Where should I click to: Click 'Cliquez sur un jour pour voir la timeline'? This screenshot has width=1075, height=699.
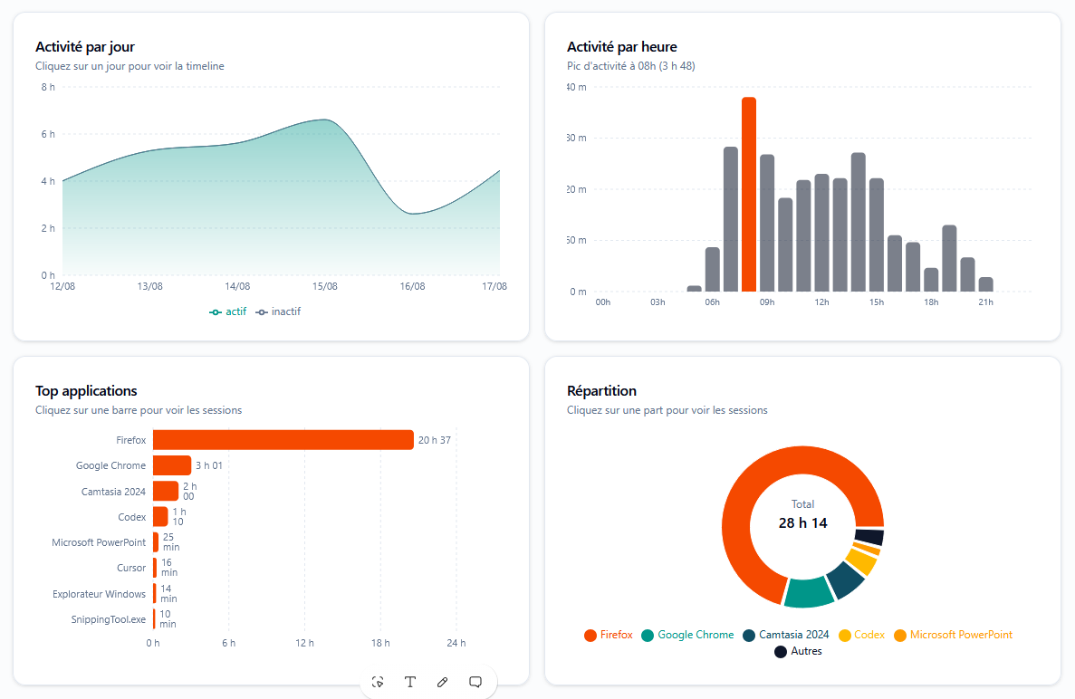tap(130, 66)
